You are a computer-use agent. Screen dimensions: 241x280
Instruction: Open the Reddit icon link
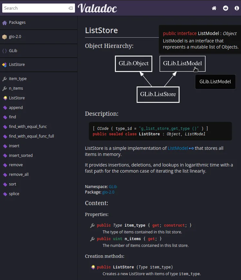[x=226, y=8]
